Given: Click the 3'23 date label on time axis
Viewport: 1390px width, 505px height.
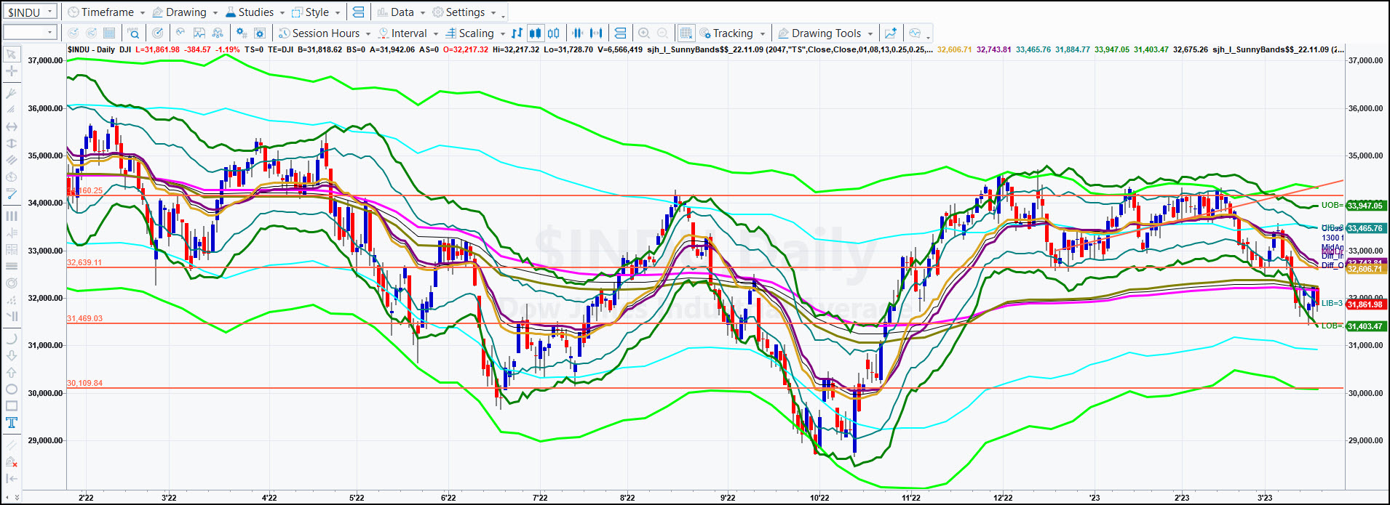Looking at the screenshot, I should point(1265,498).
